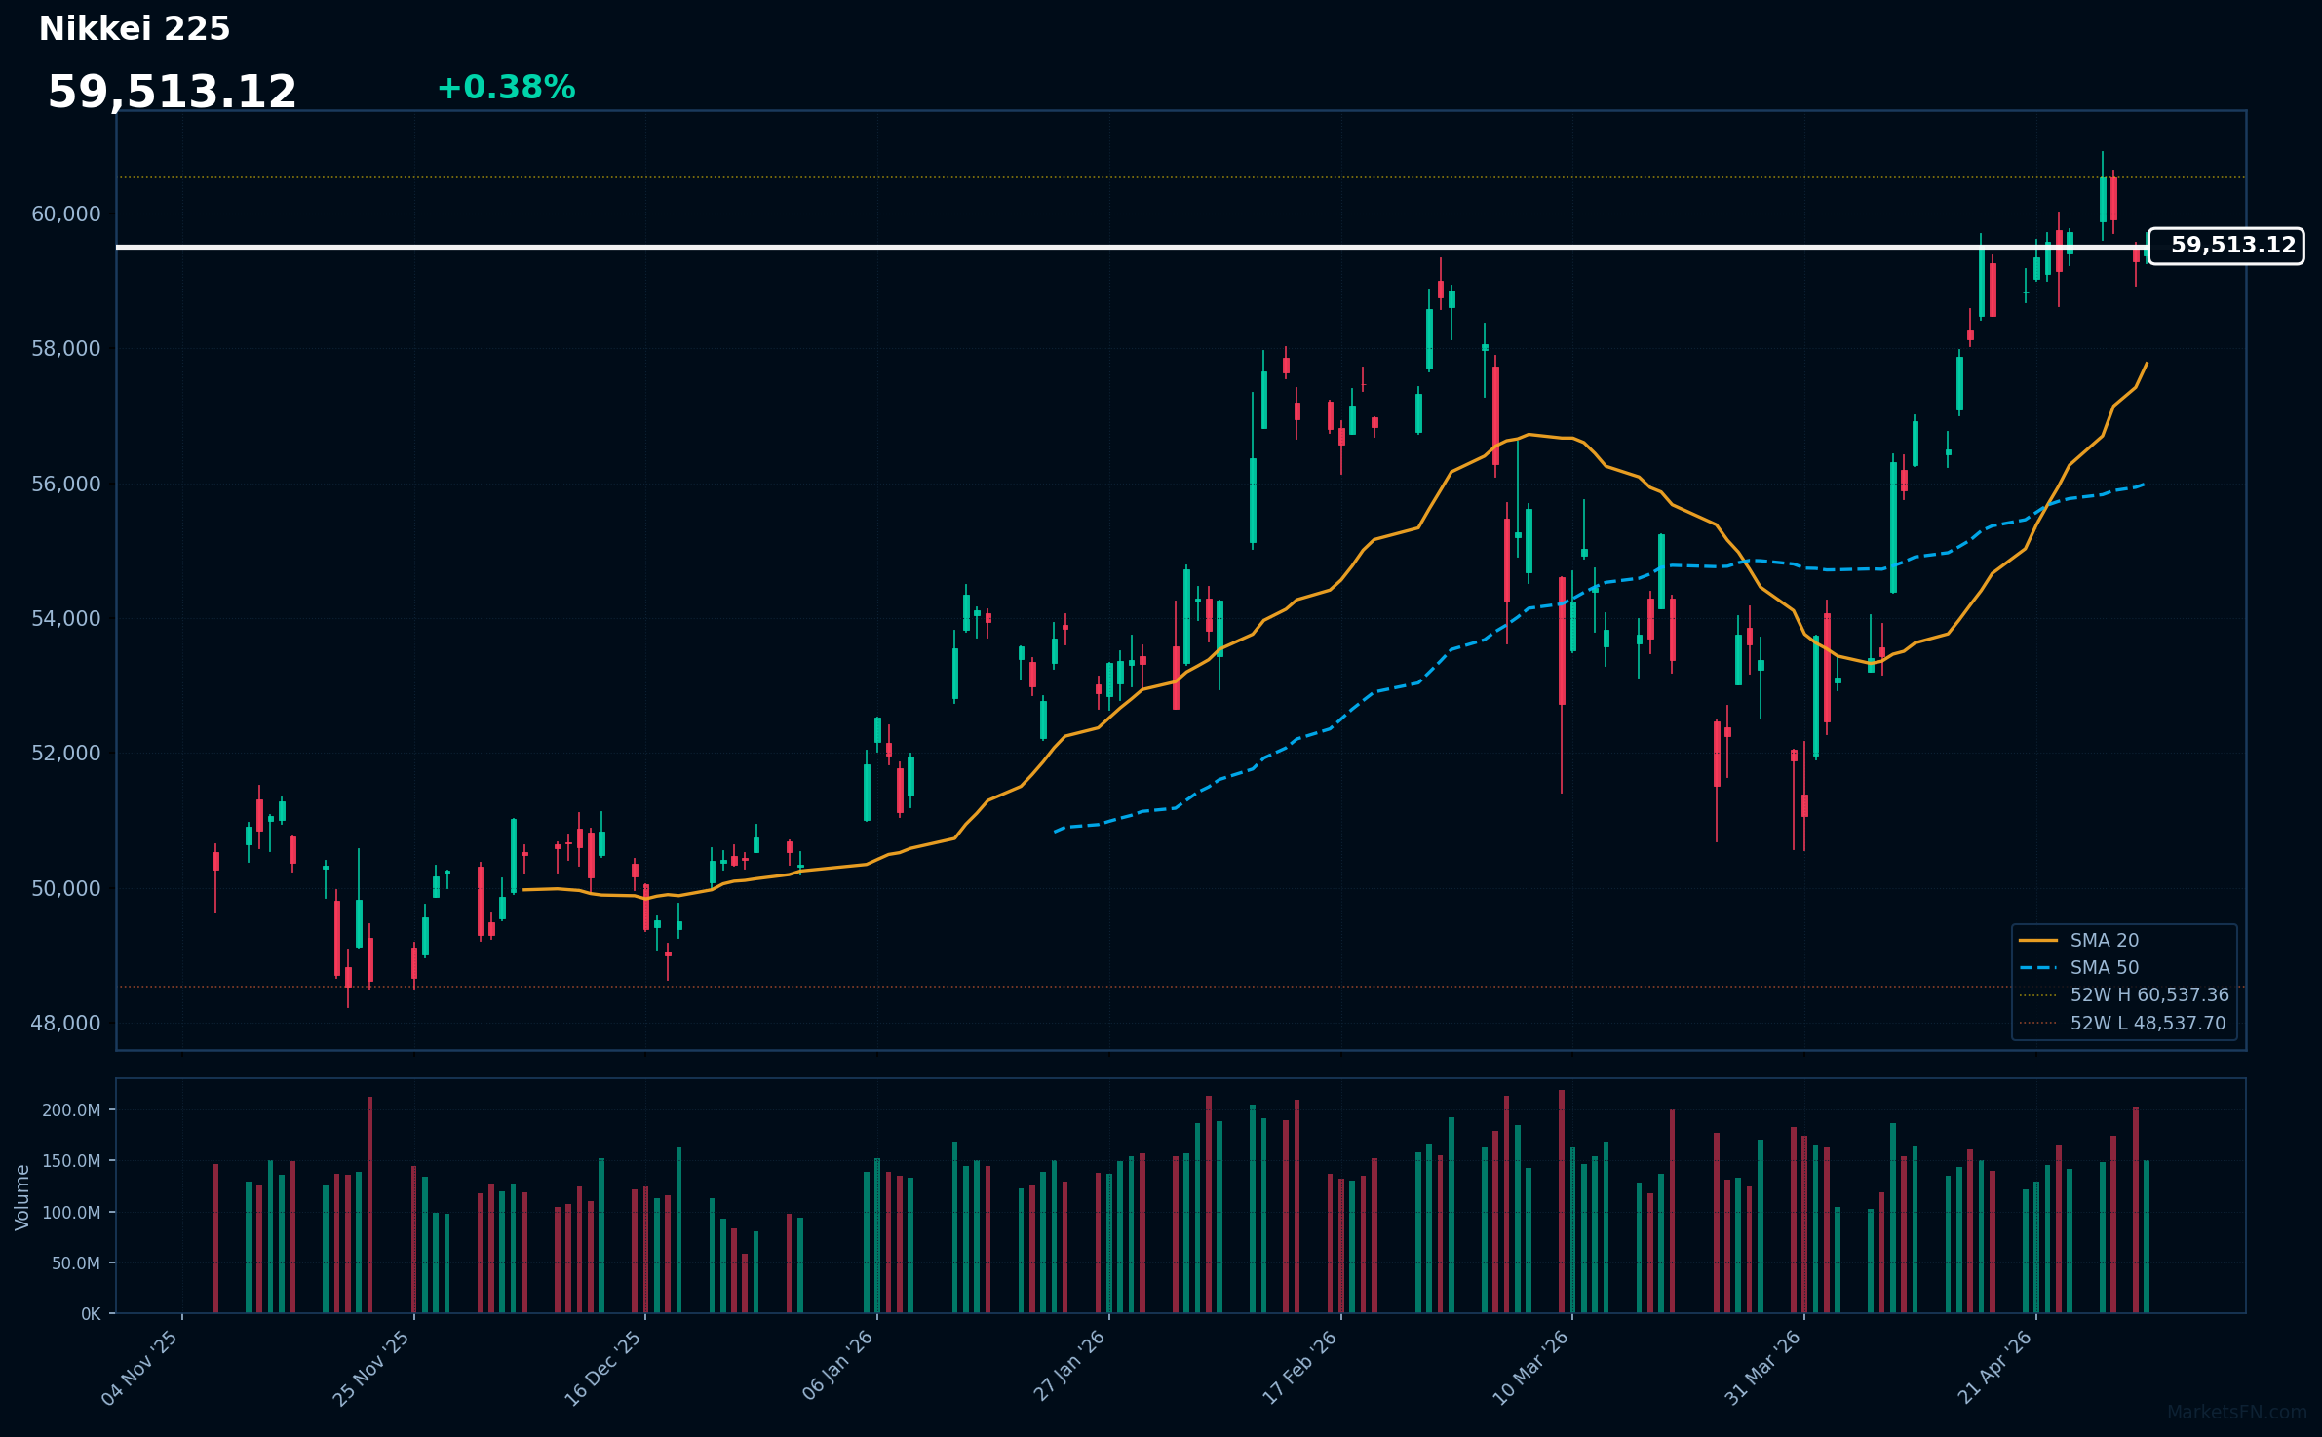Viewport: 2322px width, 1437px height.
Task: Click the 50.0M volume axis label
Action: tap(76, 1263)
